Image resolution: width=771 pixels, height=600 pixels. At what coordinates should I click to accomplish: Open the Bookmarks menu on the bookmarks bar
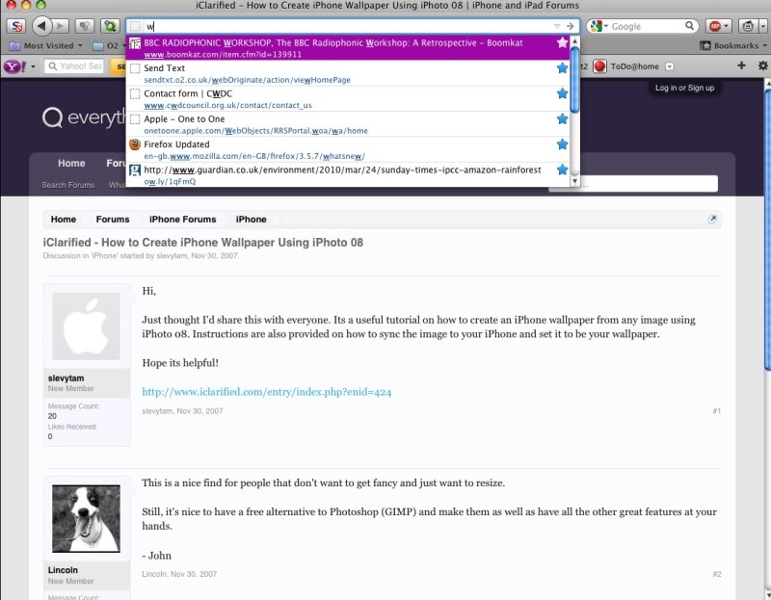733,45
